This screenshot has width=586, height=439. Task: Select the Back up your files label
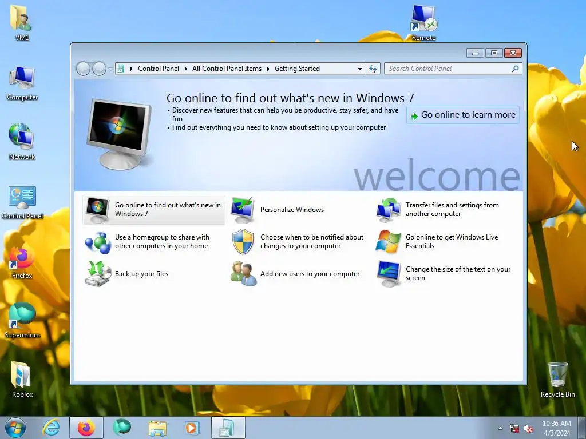pyautogui.click(x=142, y=274)
